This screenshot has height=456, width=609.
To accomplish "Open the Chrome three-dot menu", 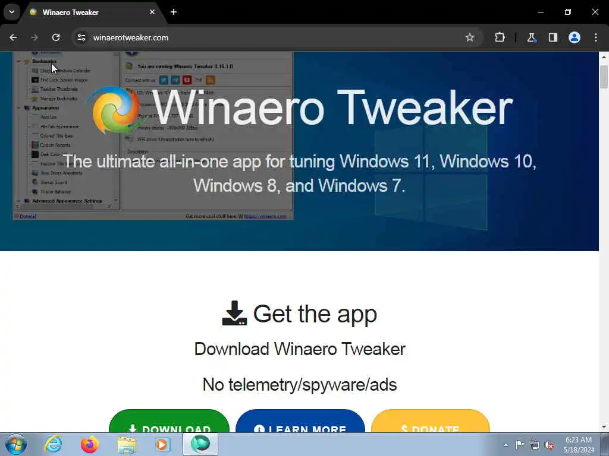I will coord(596,37).
